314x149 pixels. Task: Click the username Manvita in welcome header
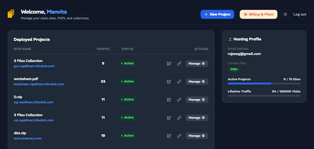[x=57, y=12]
